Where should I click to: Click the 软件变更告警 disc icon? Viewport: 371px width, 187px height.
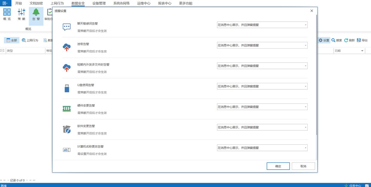click(x=67, y=129)
